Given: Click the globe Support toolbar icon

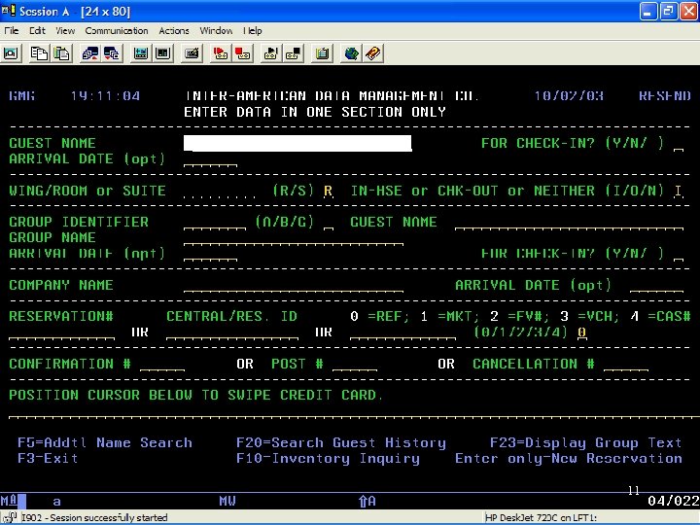Looking at the screenshot, I should pyautogui.click(x=351, y=53).
